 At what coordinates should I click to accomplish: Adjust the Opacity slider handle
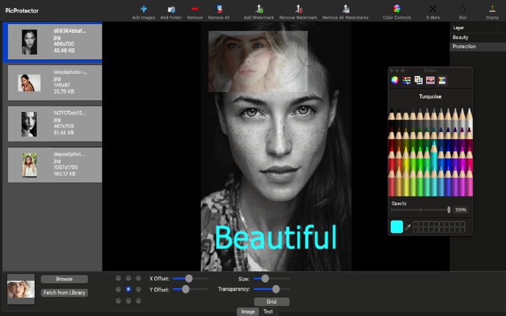pos(448,210)
